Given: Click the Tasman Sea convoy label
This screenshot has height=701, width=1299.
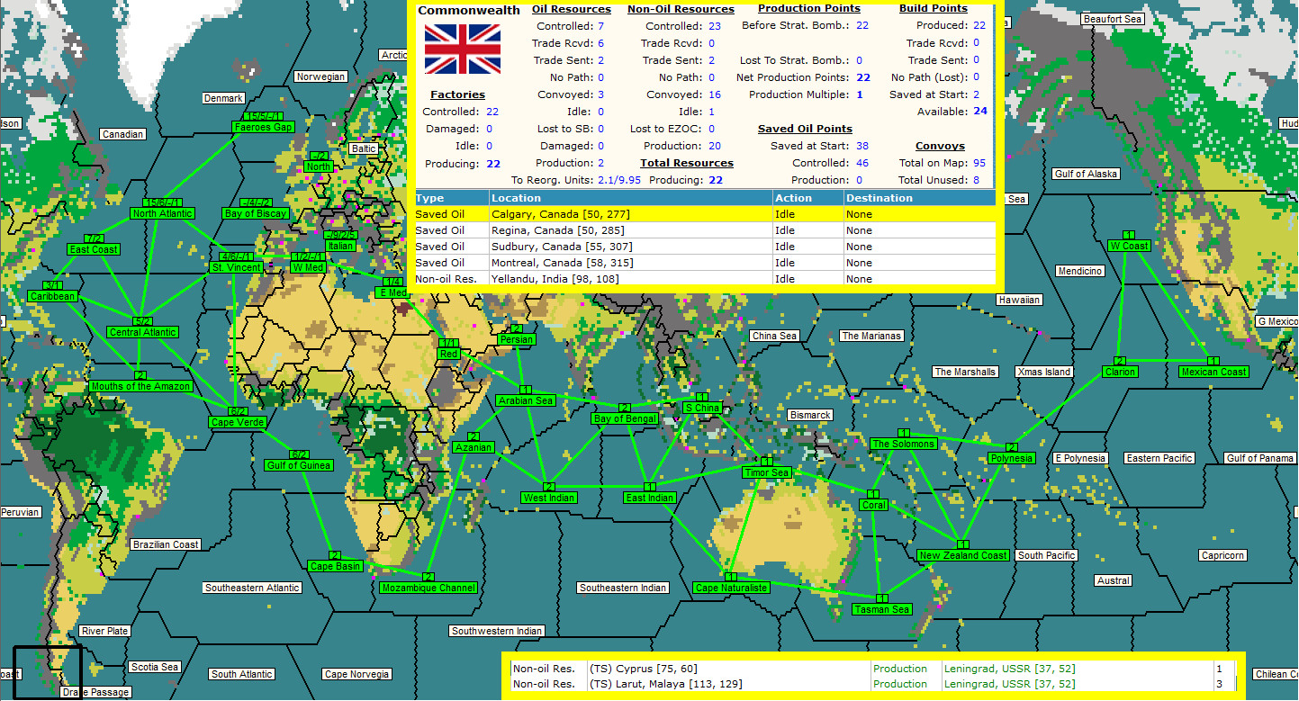Looking at the screenshot, I should (882, 610).
